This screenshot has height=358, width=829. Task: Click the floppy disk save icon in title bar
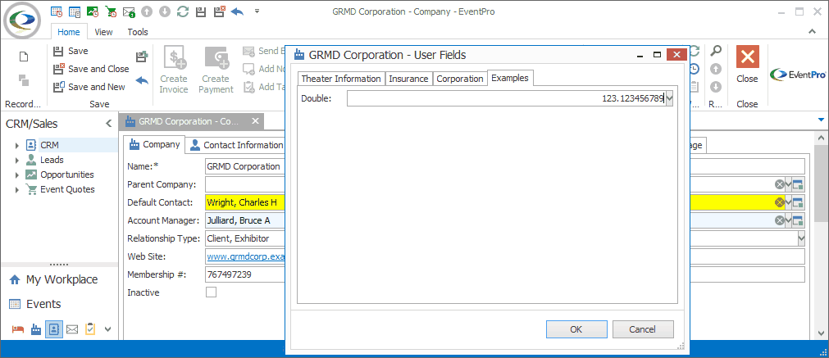tap(200, 11)
